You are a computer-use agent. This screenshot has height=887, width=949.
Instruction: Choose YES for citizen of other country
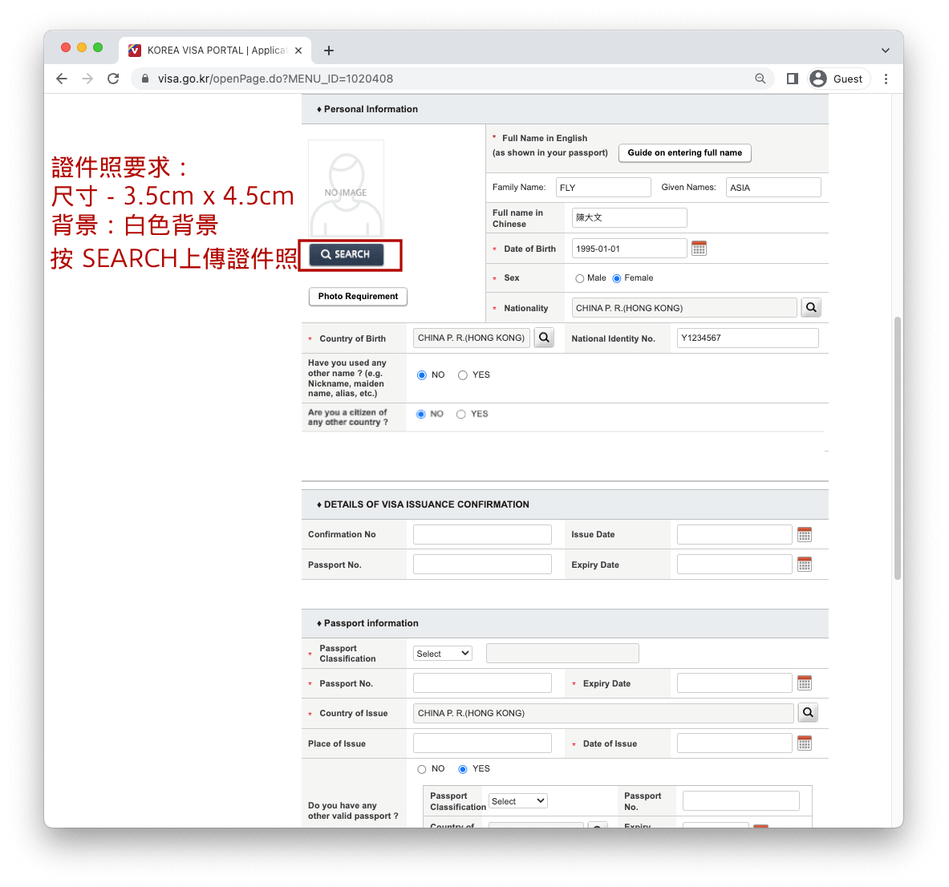pos(461,415)
